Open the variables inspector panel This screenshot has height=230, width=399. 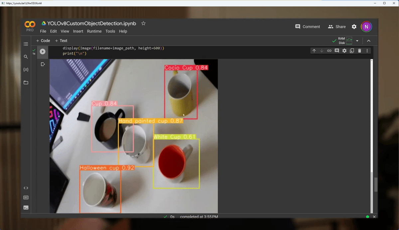point(26,70)
